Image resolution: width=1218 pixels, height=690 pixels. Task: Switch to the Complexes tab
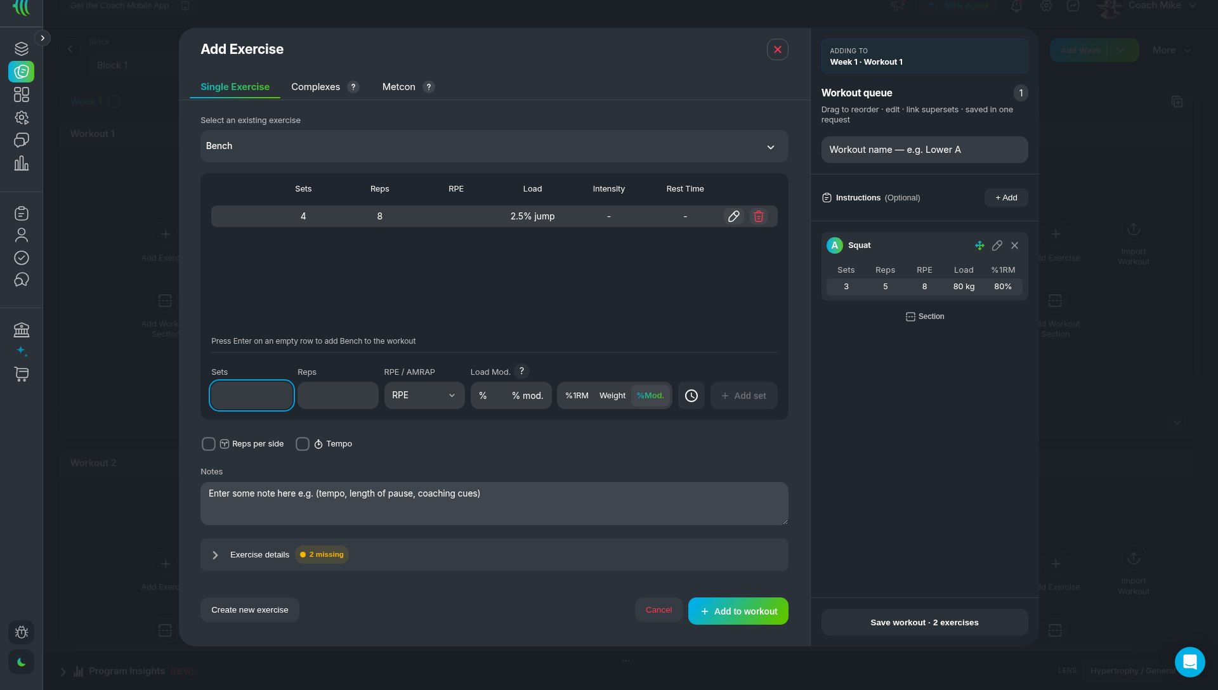click(315, 87)
